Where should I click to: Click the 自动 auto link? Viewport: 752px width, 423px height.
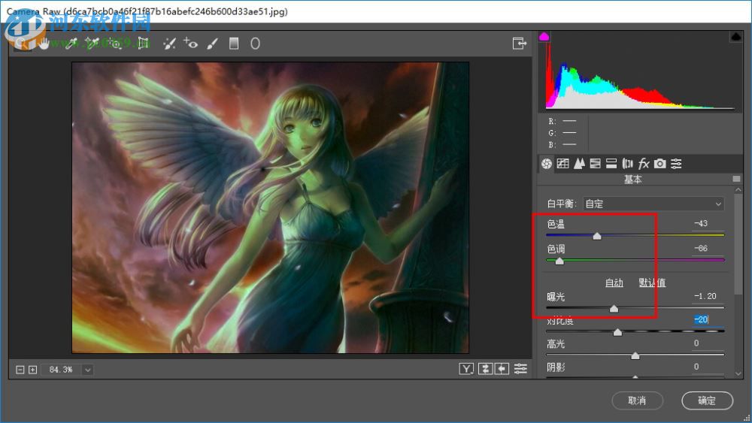tap(614, 283)
